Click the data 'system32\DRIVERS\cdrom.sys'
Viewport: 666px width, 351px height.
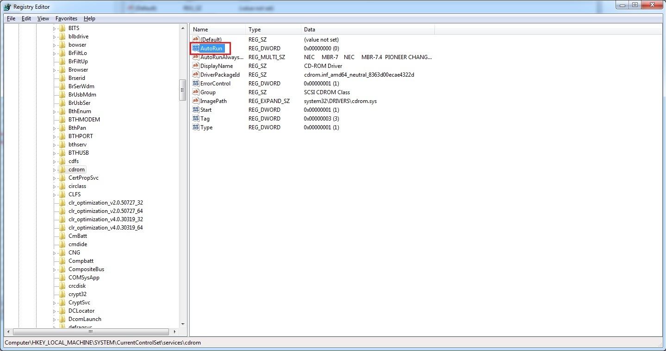pos(340,101)
